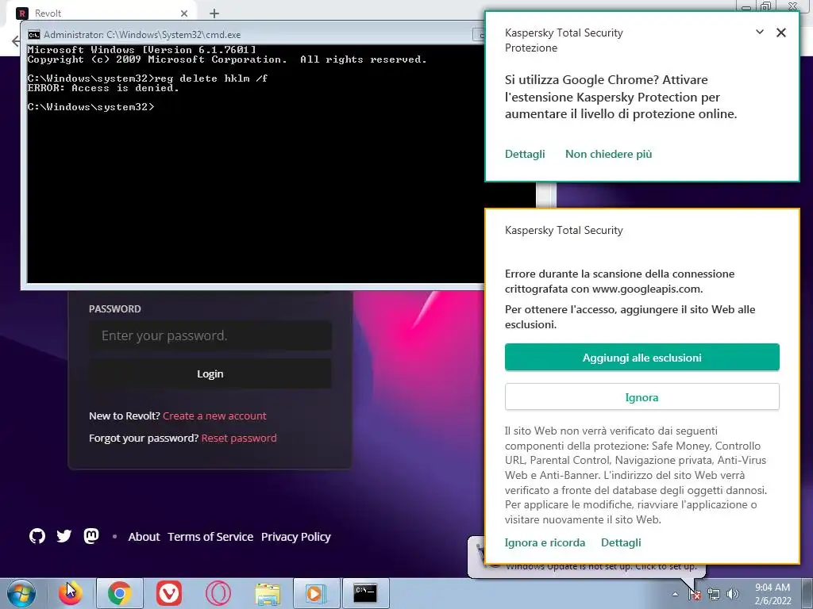Open the Revolt Twitter icon link
This screenshot has height=609, width=813.
[64, 536]
